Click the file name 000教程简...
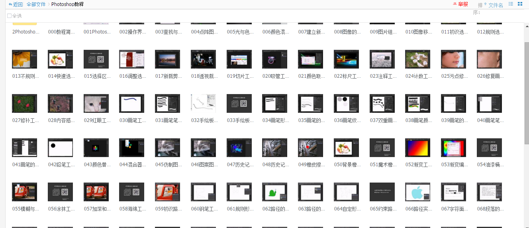Viewport: 529px width, 228px height. pos(61,32)
